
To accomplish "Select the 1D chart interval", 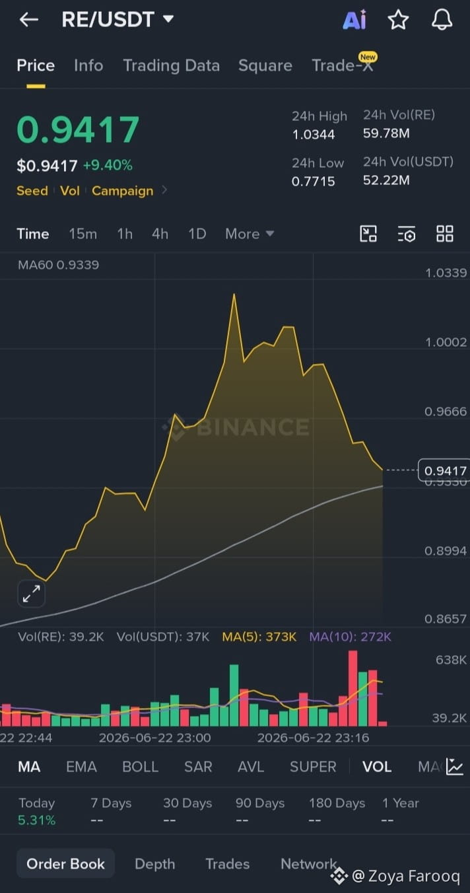I will pos(197,234).
